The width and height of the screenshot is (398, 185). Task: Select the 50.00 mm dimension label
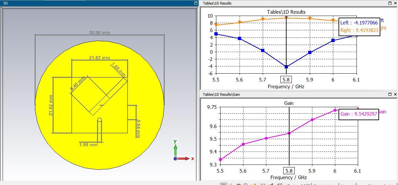100,33
